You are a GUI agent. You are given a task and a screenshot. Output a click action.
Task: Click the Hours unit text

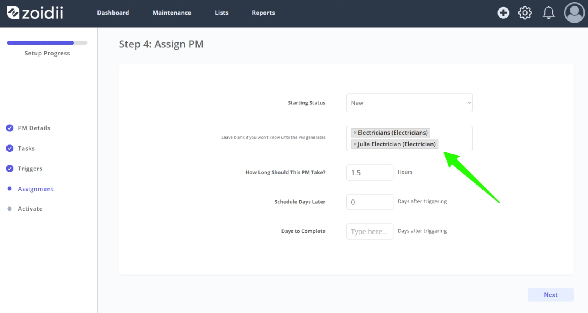[405, 172]
